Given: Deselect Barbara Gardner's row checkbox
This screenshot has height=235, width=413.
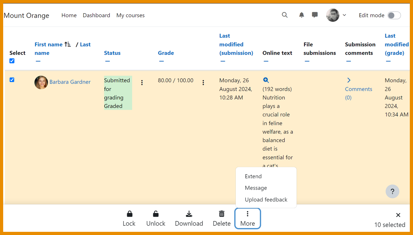Looking at the screenshot, I should 12,80.
